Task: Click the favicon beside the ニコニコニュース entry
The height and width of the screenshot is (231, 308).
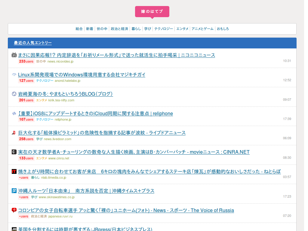Action: 14,55
